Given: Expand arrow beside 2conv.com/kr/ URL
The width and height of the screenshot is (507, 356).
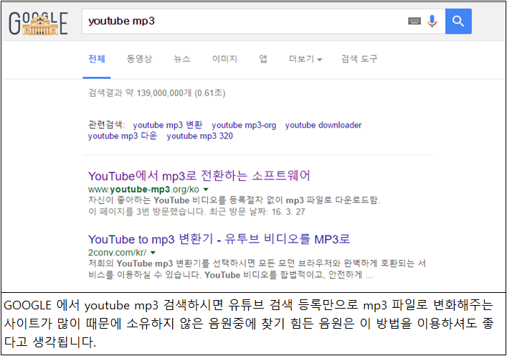Looking at the screenshot, I should click(x=153, y=253).
